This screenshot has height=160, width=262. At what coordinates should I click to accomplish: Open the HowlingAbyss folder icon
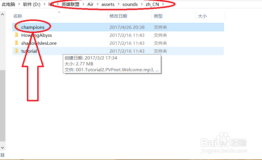[17, 35]
